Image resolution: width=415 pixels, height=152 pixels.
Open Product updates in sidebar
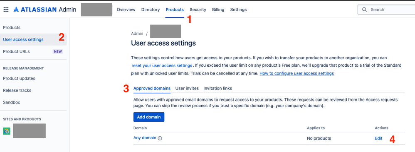click(x=19, y=78)
